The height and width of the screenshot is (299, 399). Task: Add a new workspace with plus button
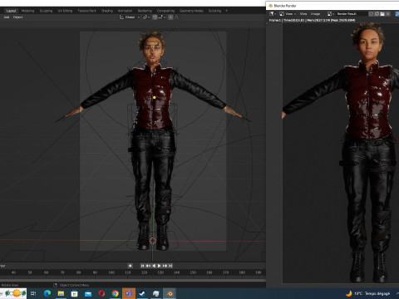[x=226, y=11]
